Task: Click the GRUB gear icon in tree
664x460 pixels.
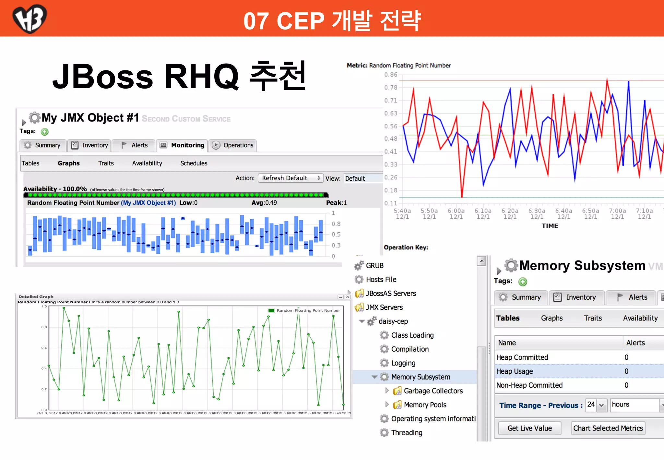Action: (359, 266)
